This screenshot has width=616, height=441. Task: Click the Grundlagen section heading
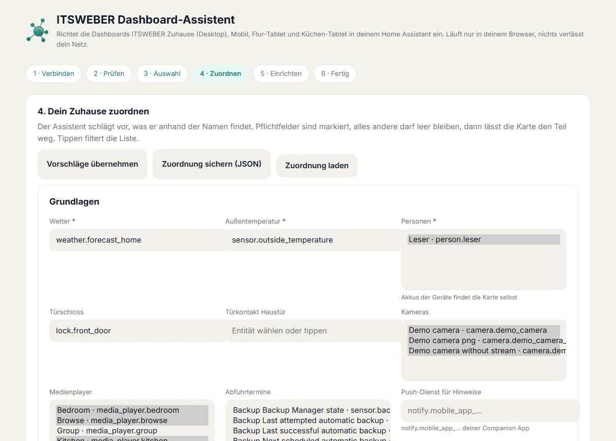(74, 202)
